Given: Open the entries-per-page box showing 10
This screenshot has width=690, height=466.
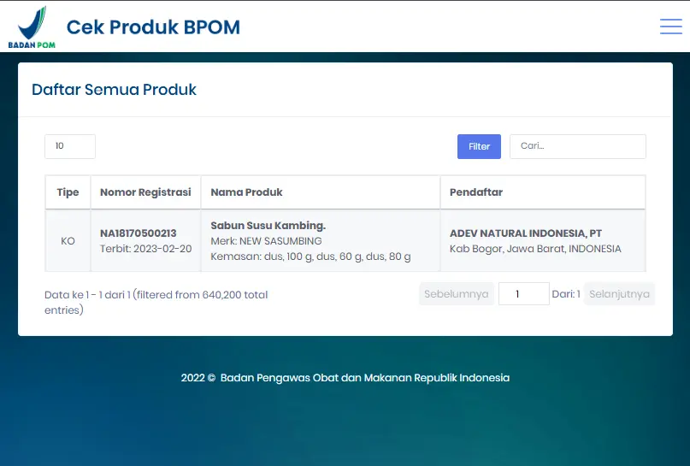Looking at the screenshot, I should tap(69, 146).
